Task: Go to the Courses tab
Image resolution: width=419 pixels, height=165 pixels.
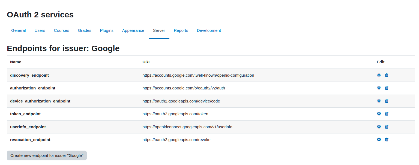Action: coord(62,30)
